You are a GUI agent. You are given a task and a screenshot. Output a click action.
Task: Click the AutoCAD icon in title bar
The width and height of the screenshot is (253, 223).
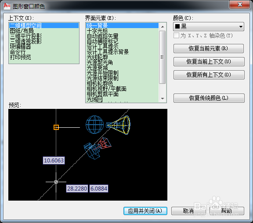(7, 6)
